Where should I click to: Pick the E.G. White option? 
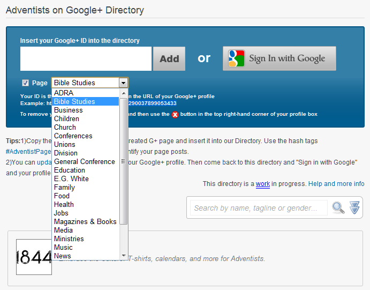(86, 179)
